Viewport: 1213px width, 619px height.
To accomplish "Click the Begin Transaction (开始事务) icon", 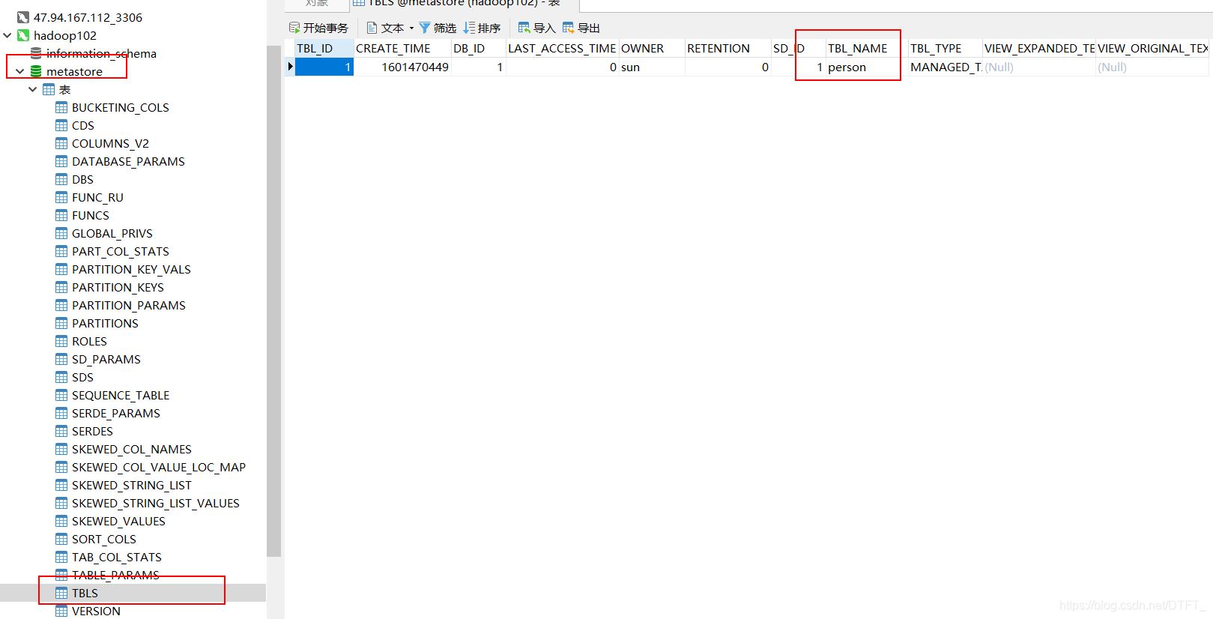I will (x=294, y=28).
